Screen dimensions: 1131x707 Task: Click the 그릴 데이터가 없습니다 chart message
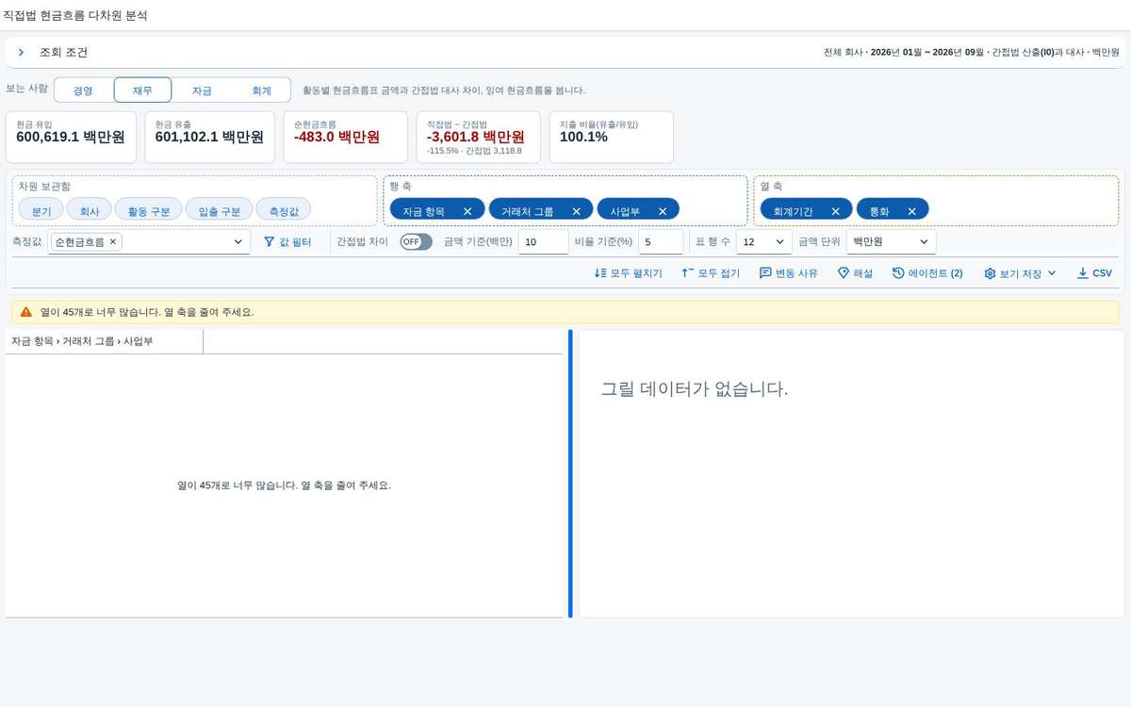(694, 389)
